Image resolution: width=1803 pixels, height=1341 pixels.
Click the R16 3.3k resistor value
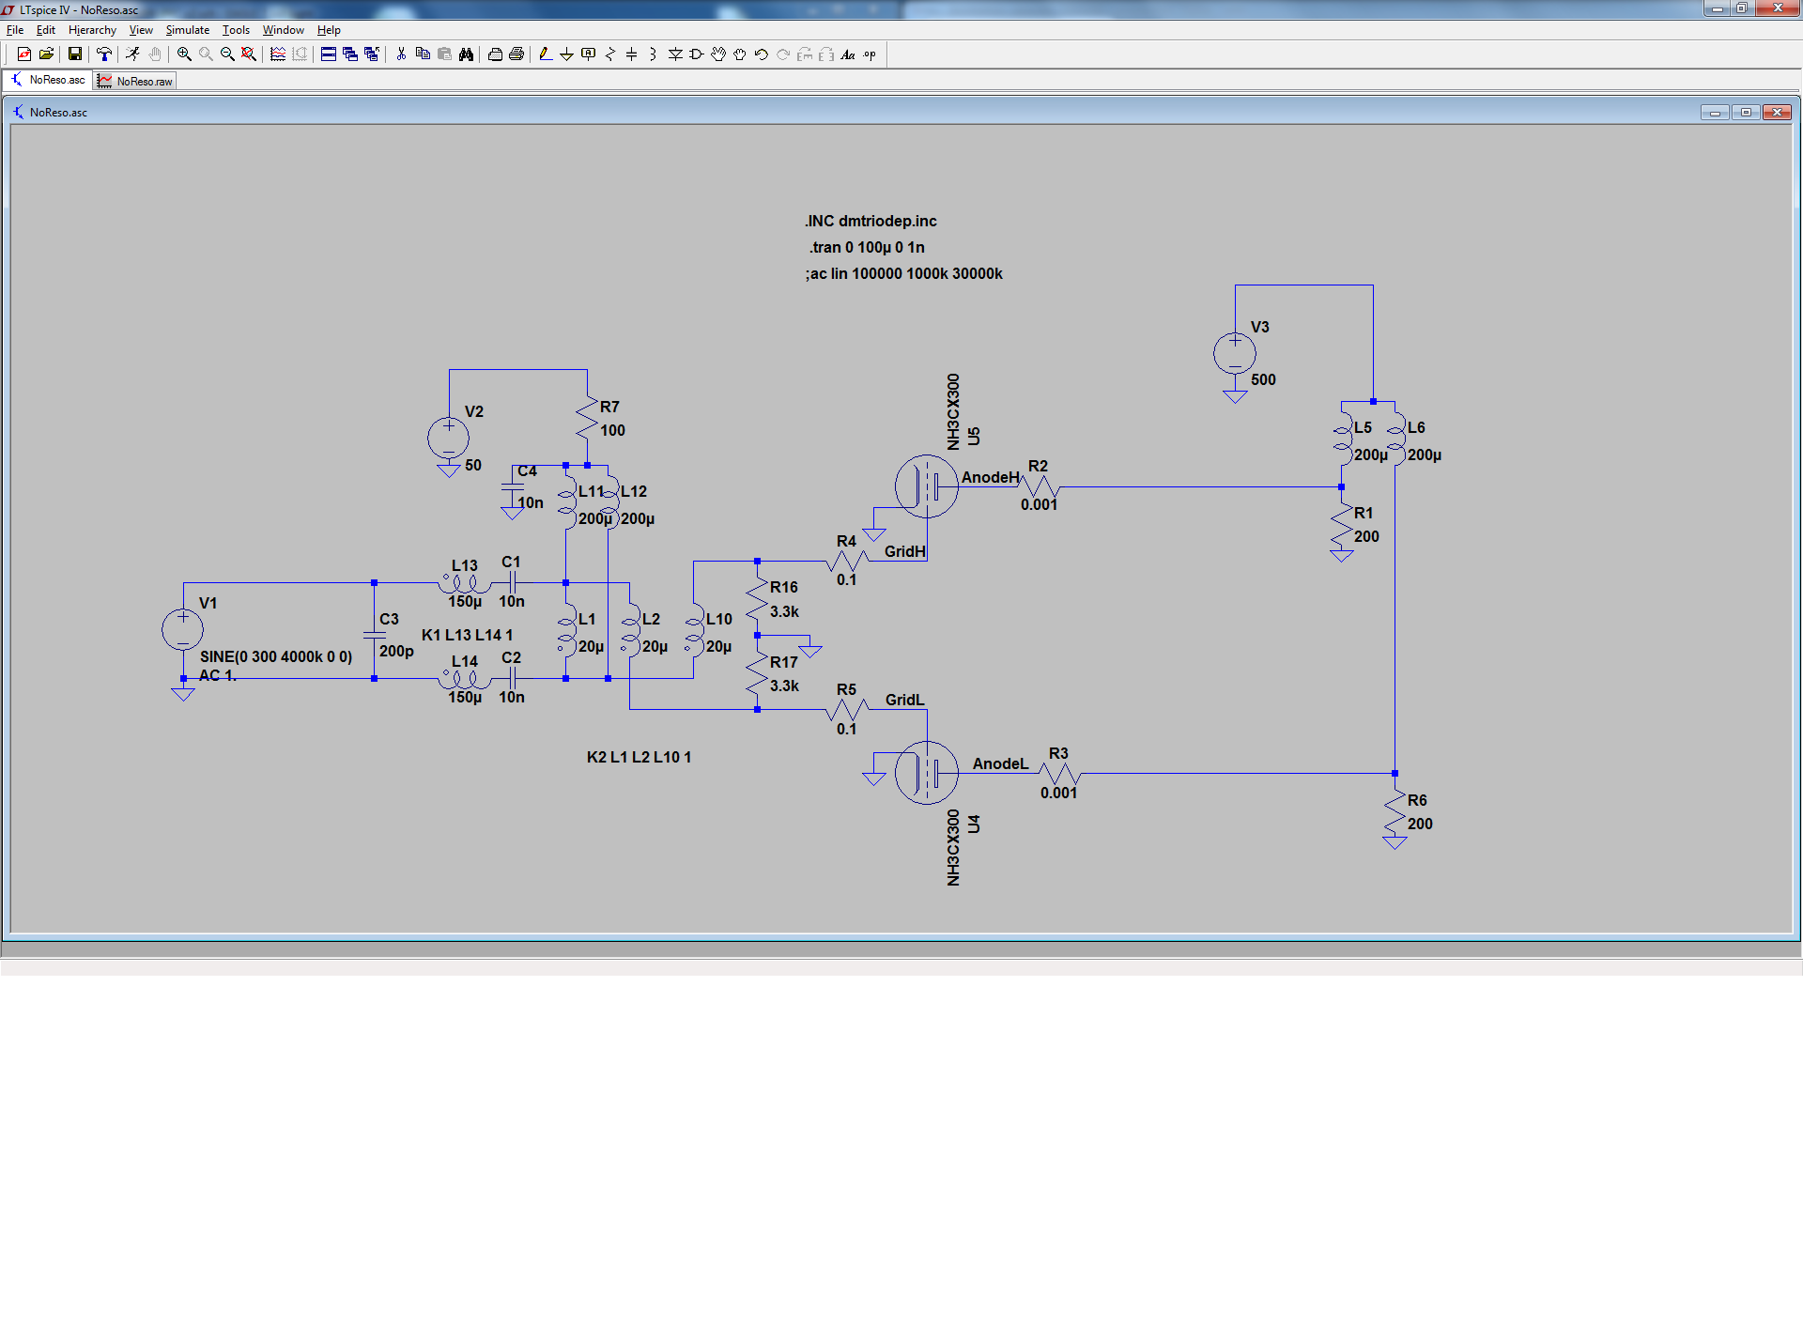(784, 611)
